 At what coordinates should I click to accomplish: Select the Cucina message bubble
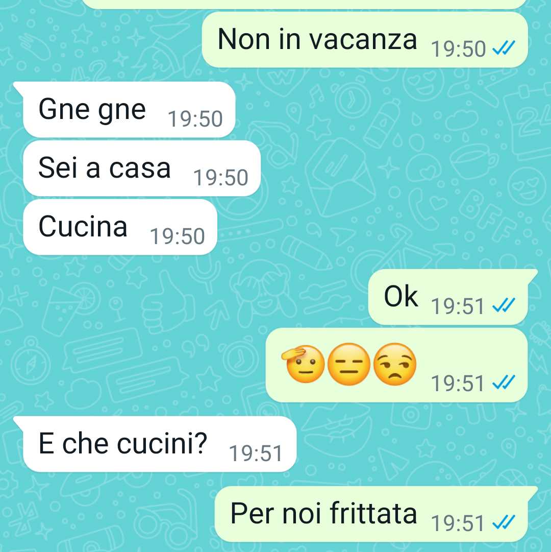click(120, 227)
